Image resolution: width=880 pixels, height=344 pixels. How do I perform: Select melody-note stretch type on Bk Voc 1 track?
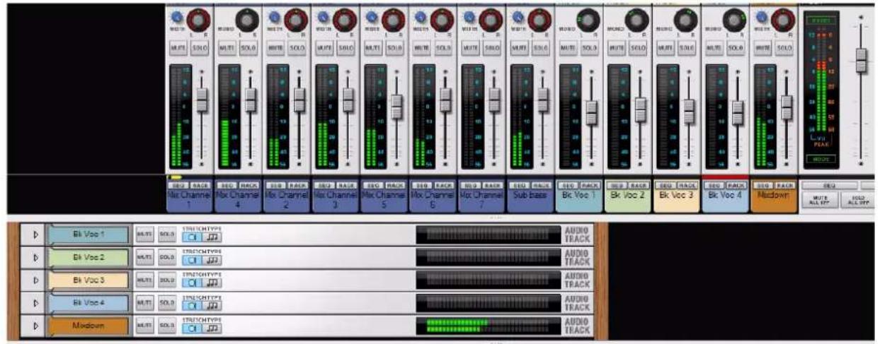pos(212,238)
